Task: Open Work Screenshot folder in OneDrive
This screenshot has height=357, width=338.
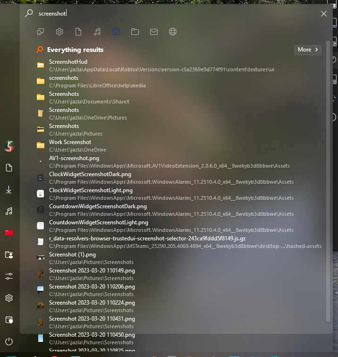Action: click(70, 142)
